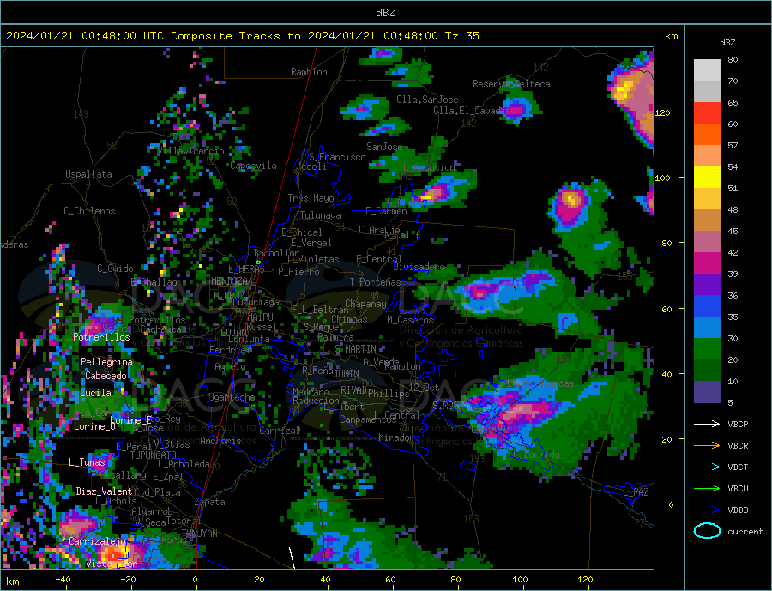Click the JUNIN place label
This screenshot has width=772, height=591.
click(x=347, y=374)
